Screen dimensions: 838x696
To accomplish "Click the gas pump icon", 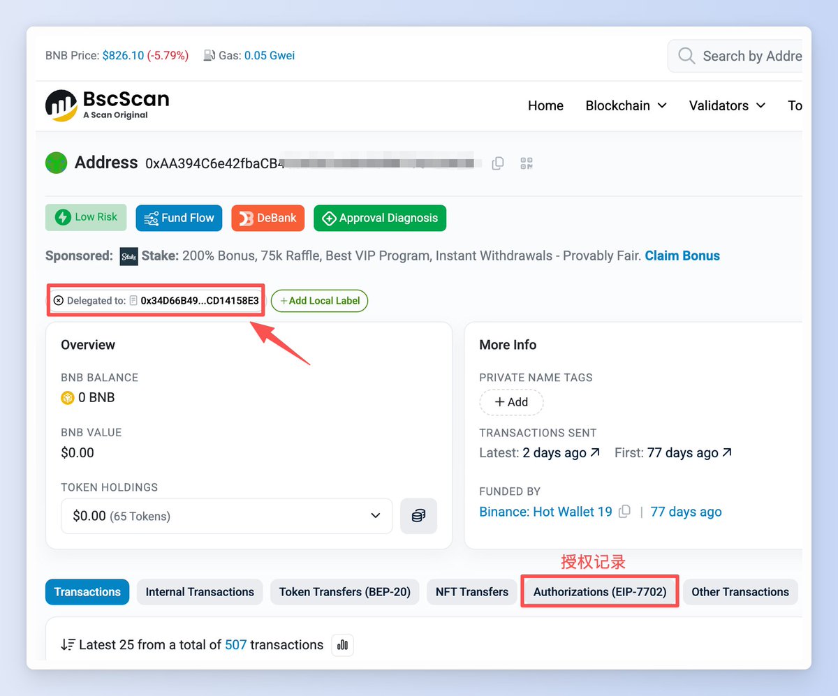I will coord(209,55).
